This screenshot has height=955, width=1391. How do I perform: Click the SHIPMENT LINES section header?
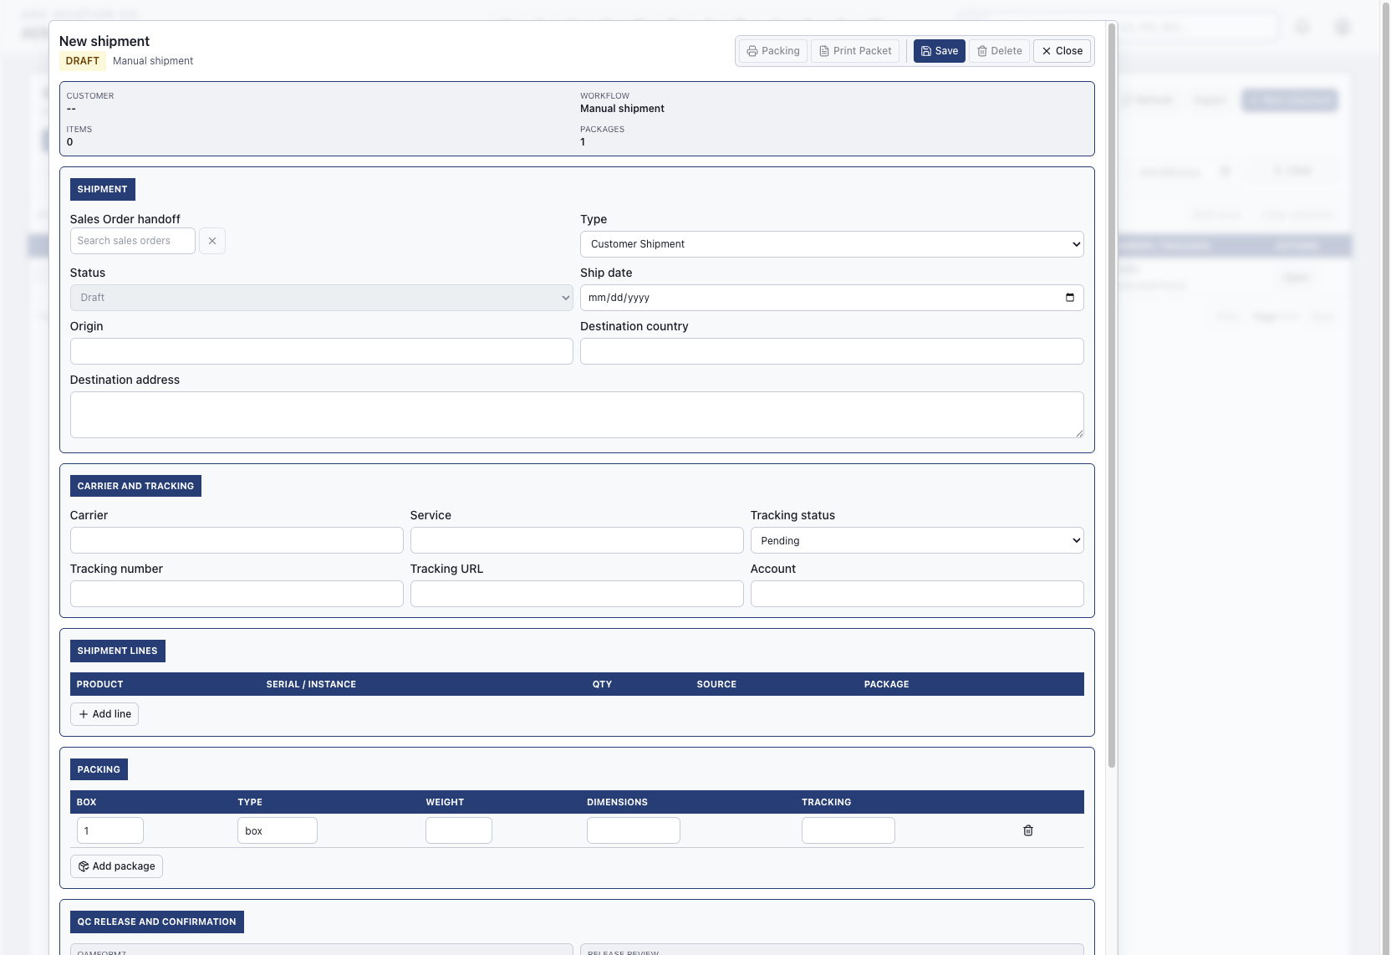(118, 651)
